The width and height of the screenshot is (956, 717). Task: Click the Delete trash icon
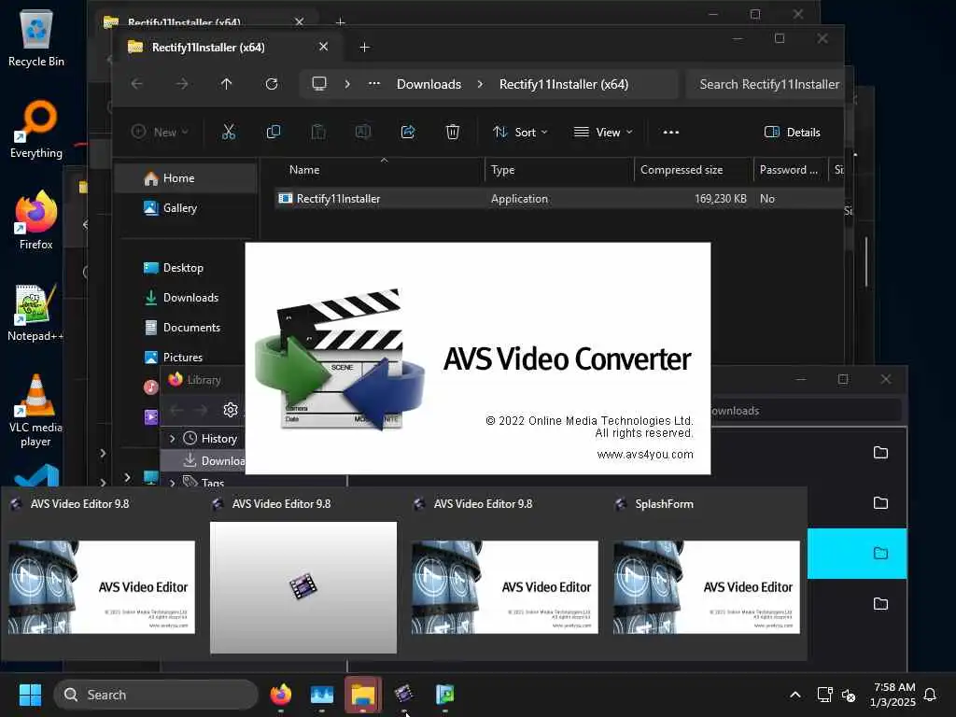point(453,132)
